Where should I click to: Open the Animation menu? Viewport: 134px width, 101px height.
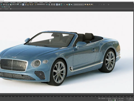[x=6, y=3]
